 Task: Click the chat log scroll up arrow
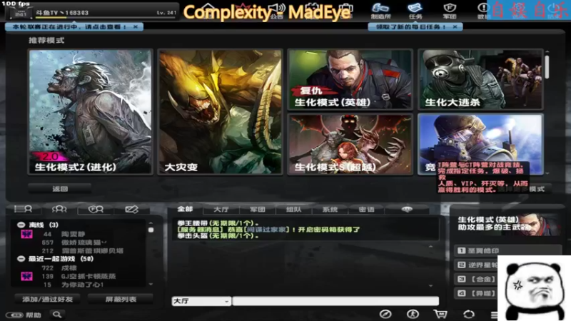(x=431, y=247)
